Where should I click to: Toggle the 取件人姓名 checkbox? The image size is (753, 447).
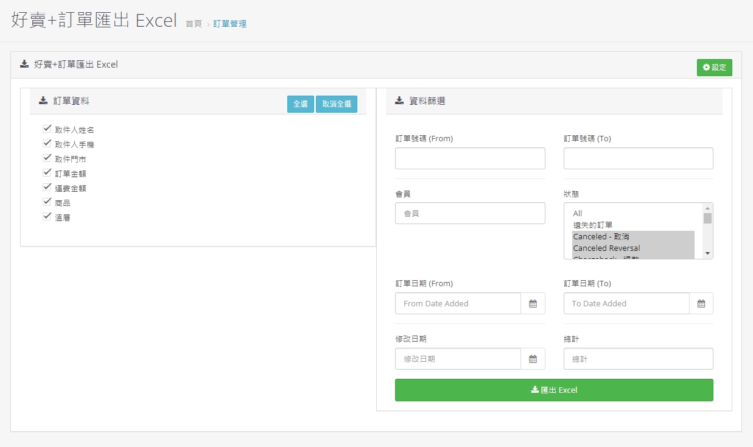(47, 128)
